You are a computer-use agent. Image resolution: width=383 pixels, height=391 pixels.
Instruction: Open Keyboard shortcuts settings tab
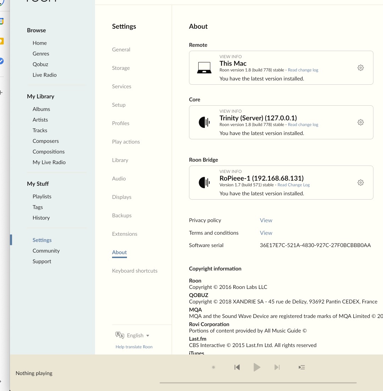(135, 271)
